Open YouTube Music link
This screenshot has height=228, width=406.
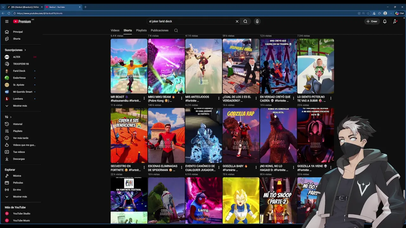tap(20, 220)
